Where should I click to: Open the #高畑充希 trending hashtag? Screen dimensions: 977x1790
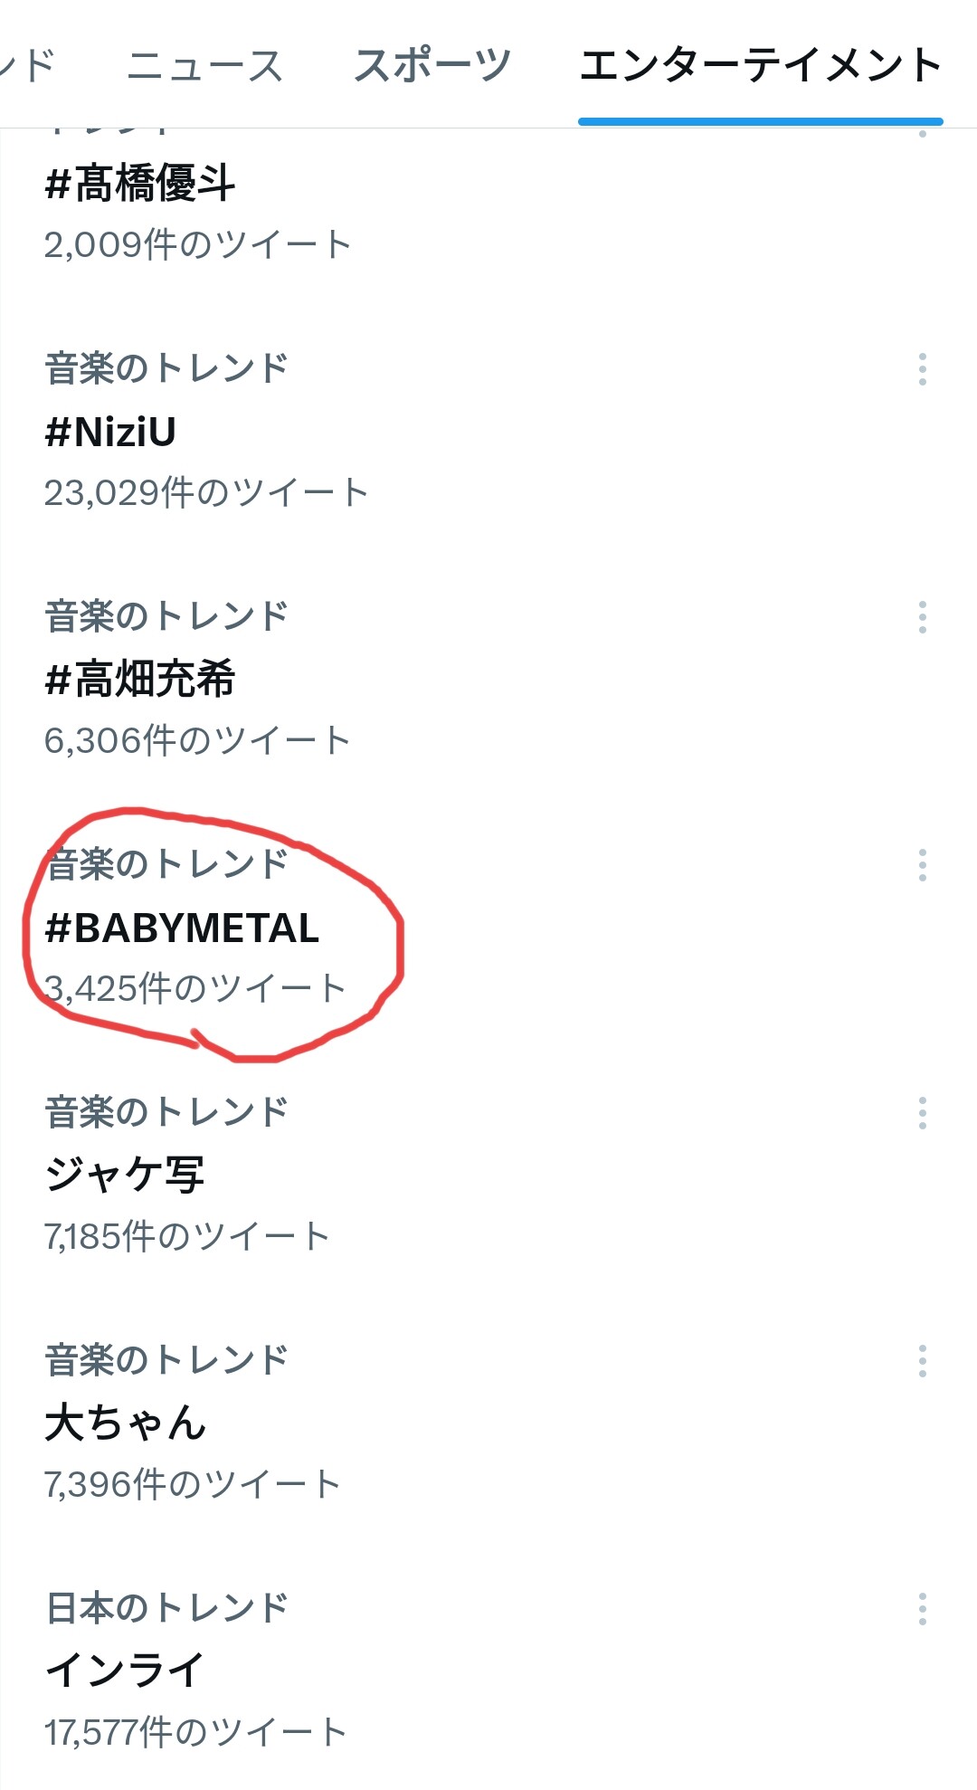coord(140,680)
